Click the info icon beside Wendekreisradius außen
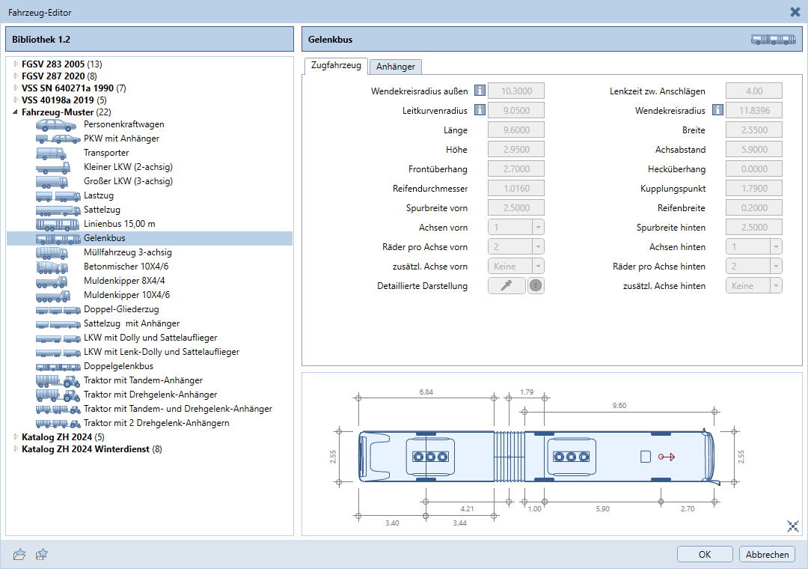 click(x=480, y=91)
